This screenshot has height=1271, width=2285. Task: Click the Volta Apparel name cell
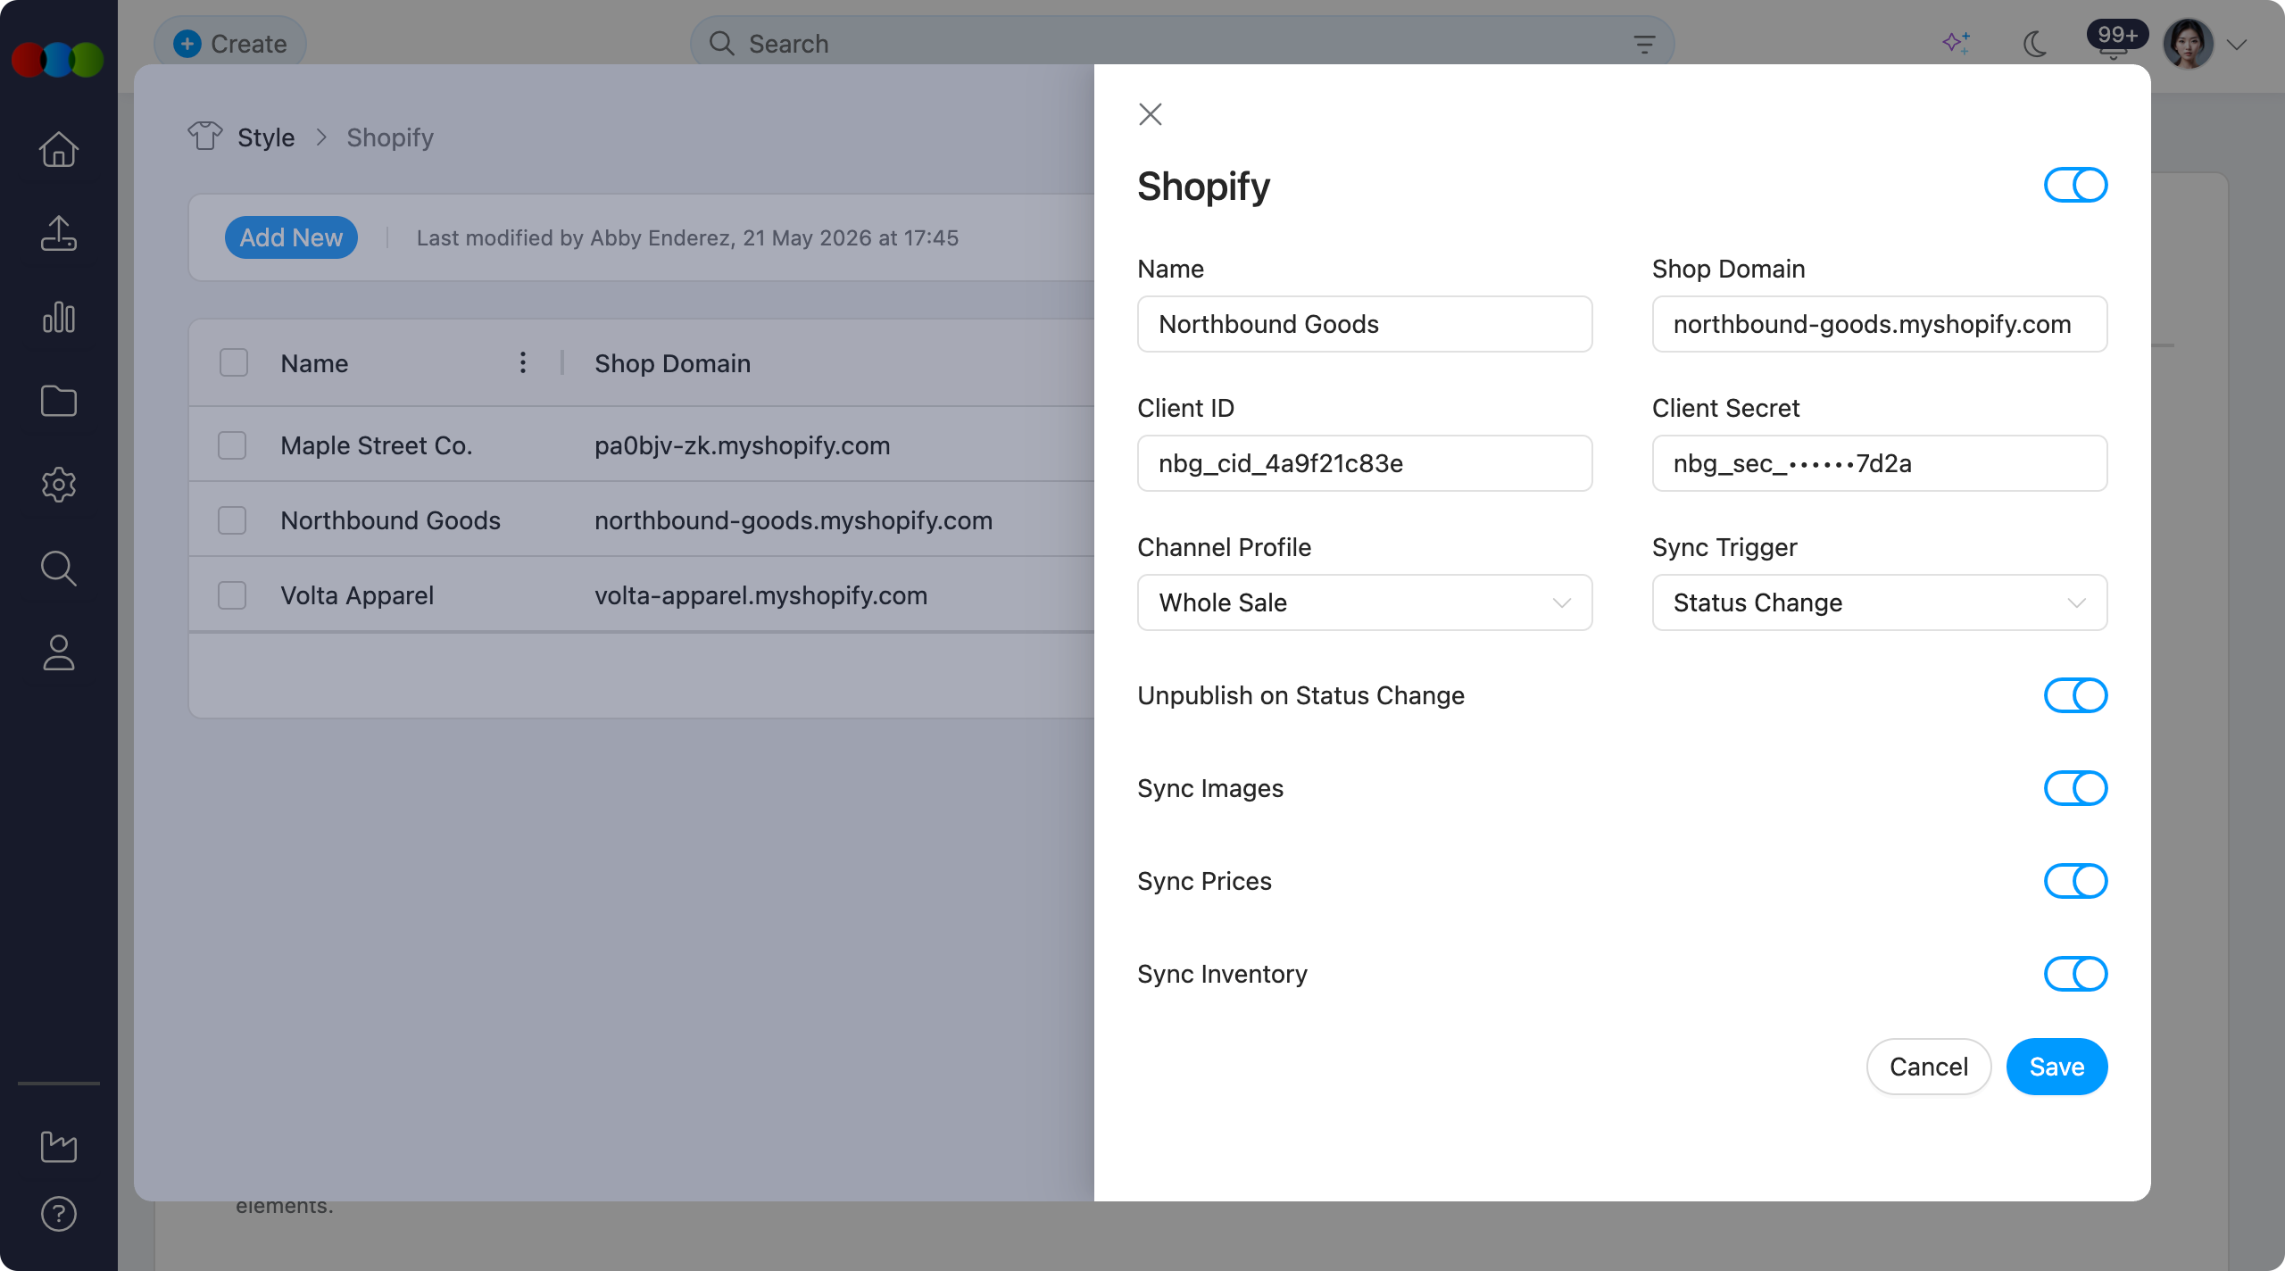(x=357, y=595)
